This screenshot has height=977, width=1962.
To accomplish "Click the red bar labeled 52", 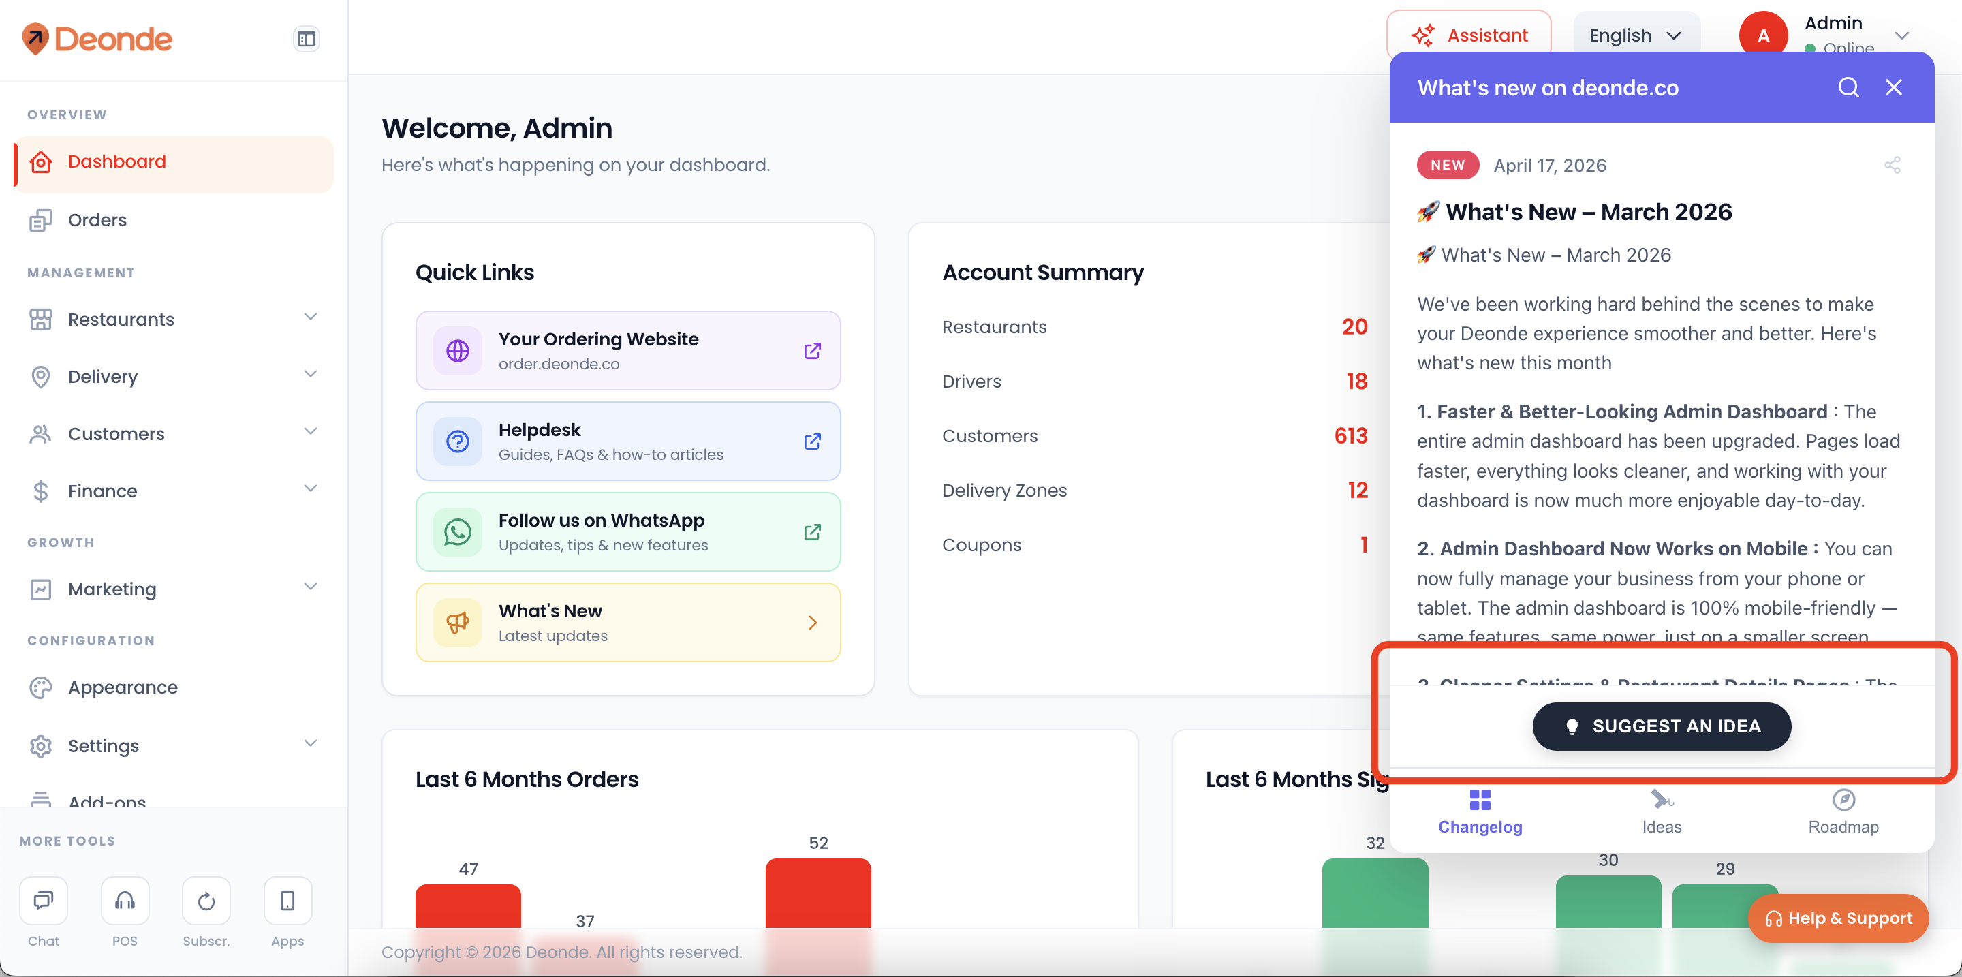I will tap(818, 893).
